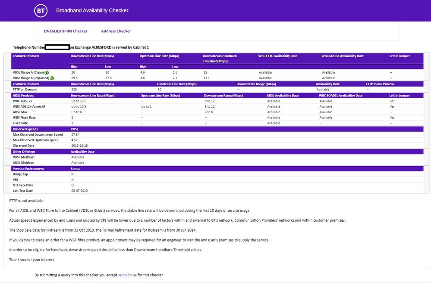The width and height of the screenshot is (431, 285).
Task: Click the ADSL Products section header
Action: point(23,96)
